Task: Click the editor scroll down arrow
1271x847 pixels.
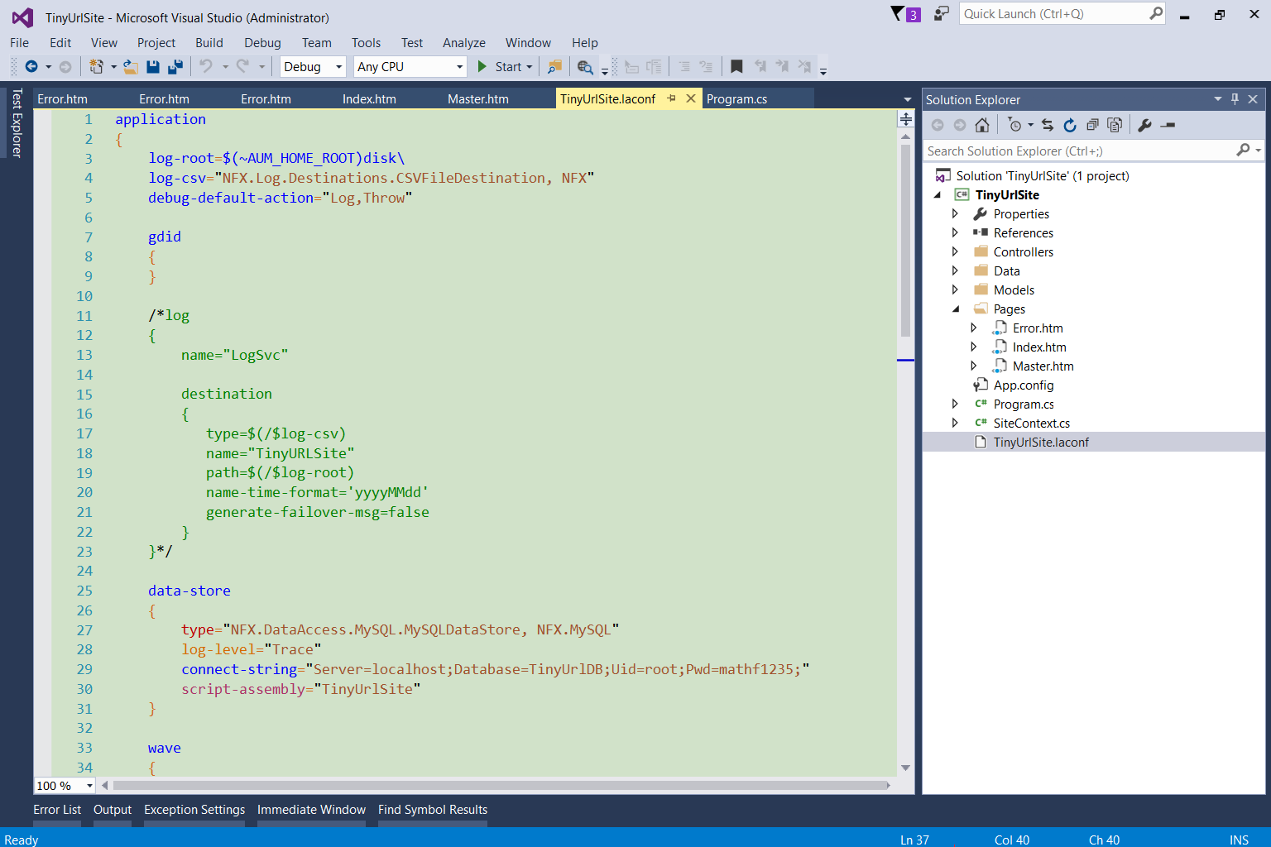Action: coord(905,768)
